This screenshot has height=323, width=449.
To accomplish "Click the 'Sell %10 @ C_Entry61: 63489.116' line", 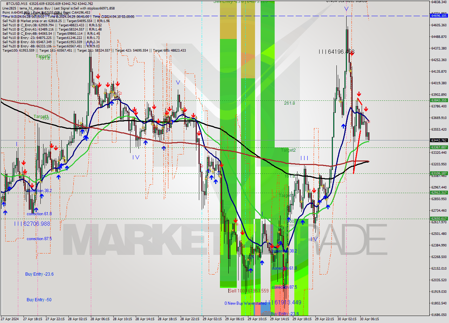I will point(52,29).
